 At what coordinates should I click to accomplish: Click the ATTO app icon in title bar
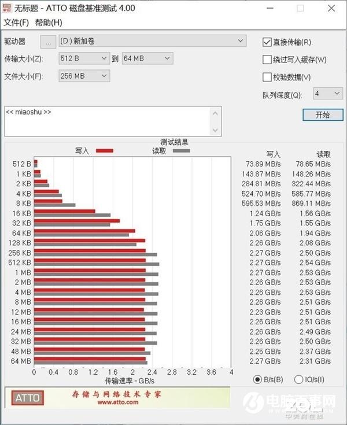point(7,8)
